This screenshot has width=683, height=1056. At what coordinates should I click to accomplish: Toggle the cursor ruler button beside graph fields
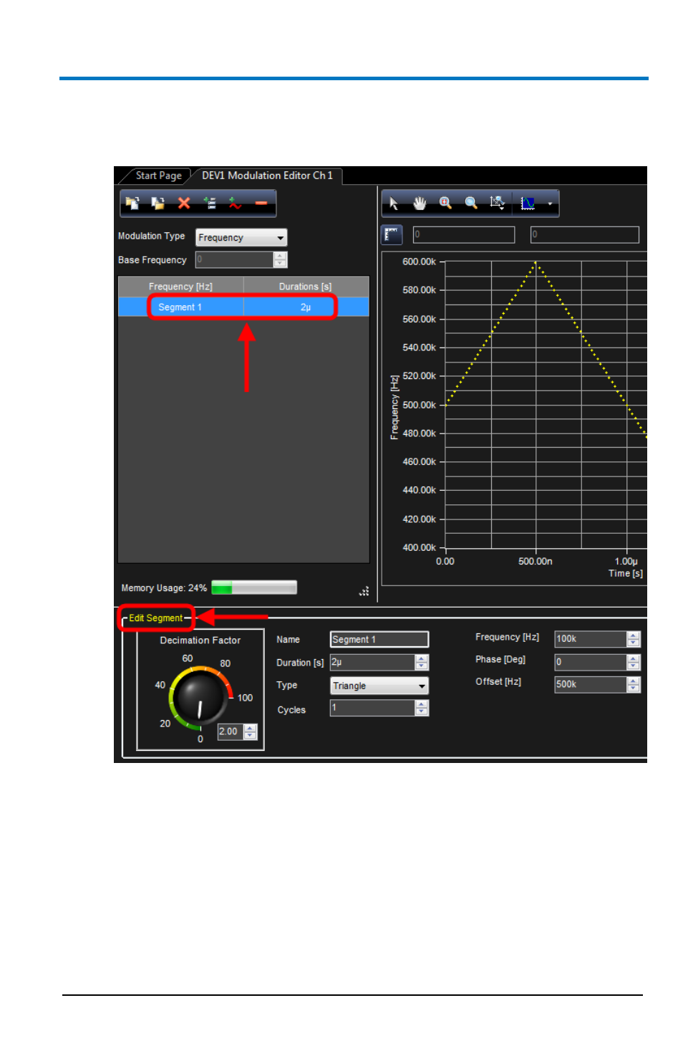point(392,234)
